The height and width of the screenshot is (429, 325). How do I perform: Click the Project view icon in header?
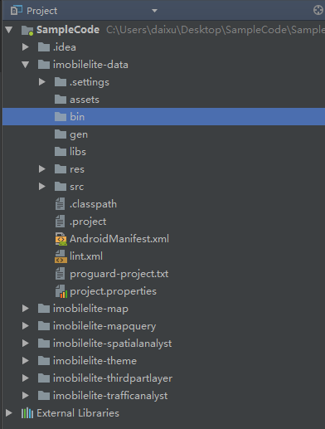17,11
